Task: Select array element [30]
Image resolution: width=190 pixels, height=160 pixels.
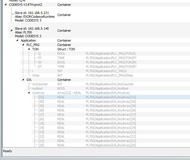Action: pos(41,102)
